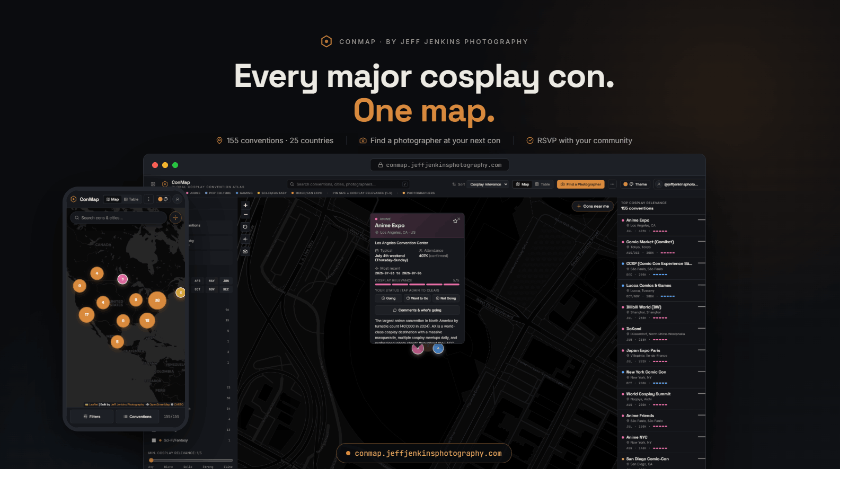Screen dimensions: 848x477
Task: Select the mobile Map tab
Action: click(x=112, y=199)
